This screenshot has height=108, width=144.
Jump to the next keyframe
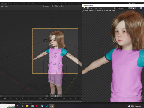(59, 96)
